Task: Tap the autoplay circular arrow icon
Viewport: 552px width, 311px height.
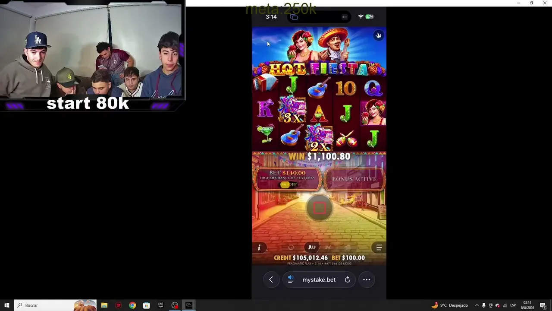Action: tap(291, 248)
